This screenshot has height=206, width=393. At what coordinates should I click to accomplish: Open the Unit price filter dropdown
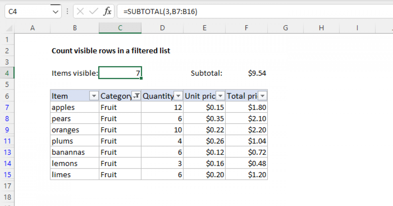point(220,96)
